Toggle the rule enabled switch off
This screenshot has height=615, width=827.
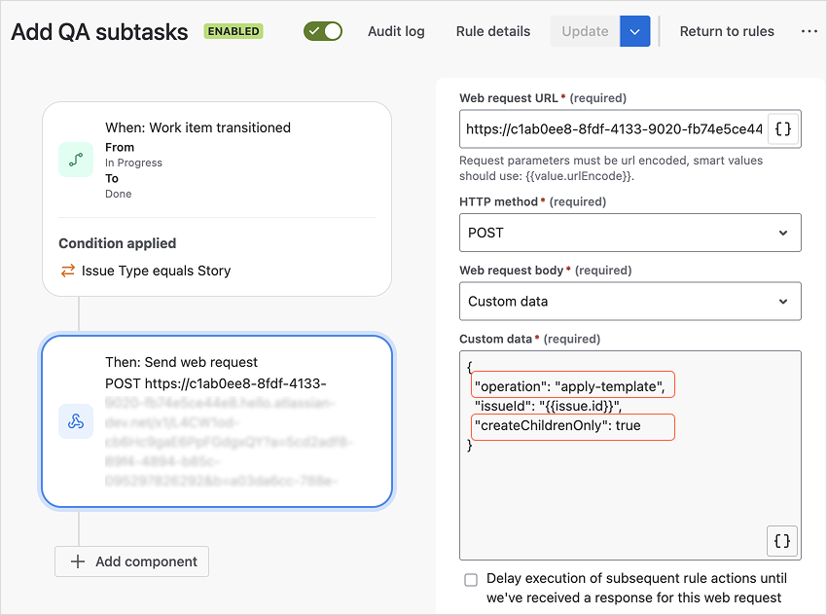pyautogui.click(x=323, y=31)
